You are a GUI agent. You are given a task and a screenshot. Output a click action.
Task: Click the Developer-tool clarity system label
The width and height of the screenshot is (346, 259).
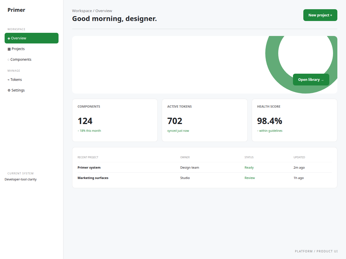pos(20,179)
